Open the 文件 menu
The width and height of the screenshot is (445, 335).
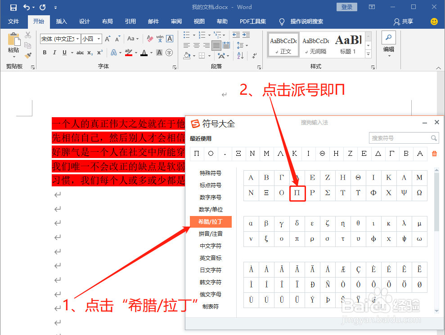coord(13,22)
